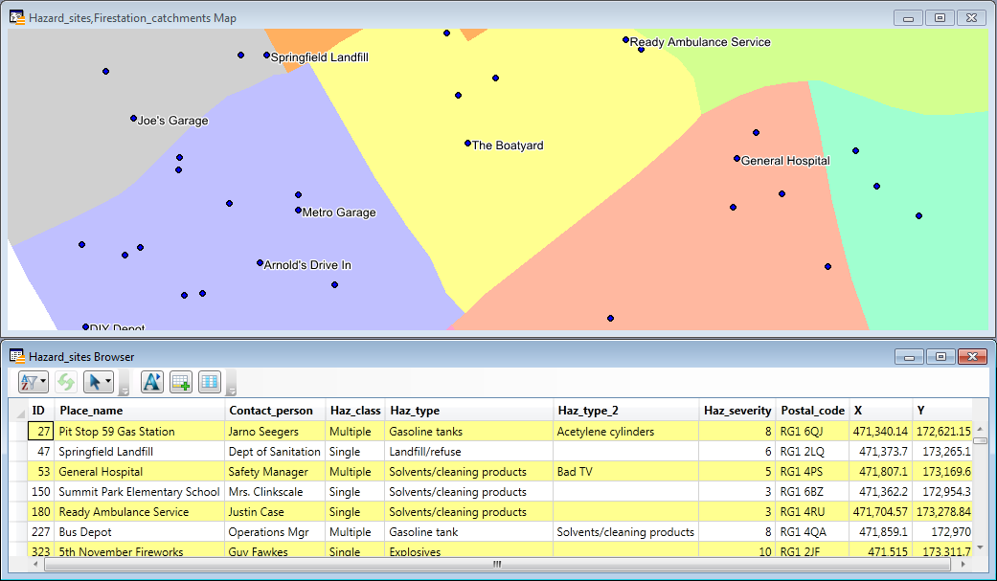Select the Ready Ambulance Service table cell
The image size is (997, 581).
point(139,512)
